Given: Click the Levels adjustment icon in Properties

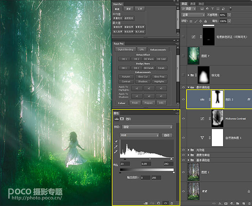Looking at the screenshot, I should pyautogui.click(x=117, y=119).
